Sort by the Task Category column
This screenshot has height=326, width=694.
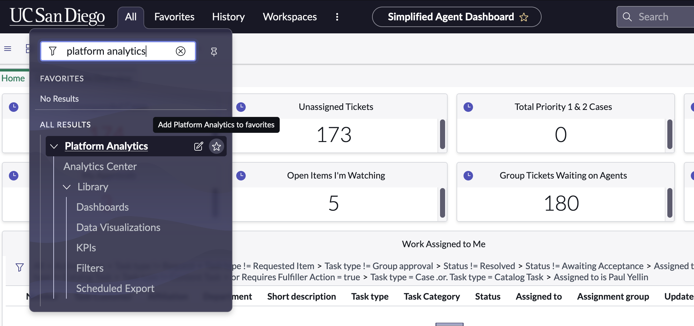(432, 296)
